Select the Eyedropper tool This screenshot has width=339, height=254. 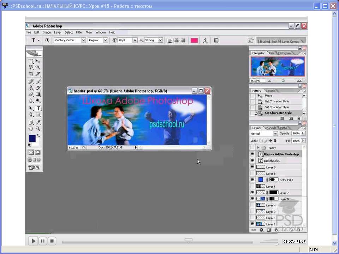tap(38, 122)
